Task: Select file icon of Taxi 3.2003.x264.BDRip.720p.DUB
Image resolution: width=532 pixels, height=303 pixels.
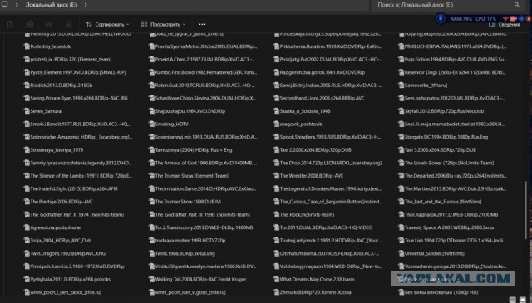Action: pyautogui.click(x=401, y=149)
